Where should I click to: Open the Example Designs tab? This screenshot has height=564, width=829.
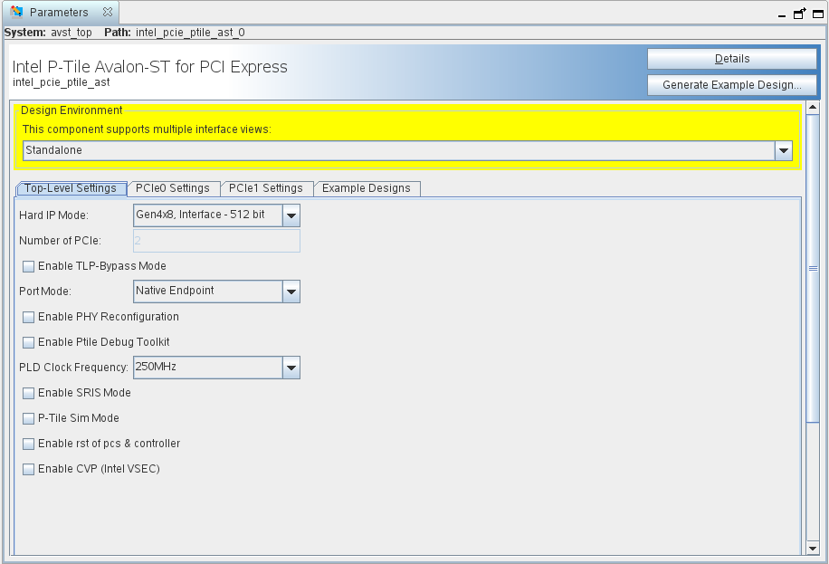(x=367, y=188)
